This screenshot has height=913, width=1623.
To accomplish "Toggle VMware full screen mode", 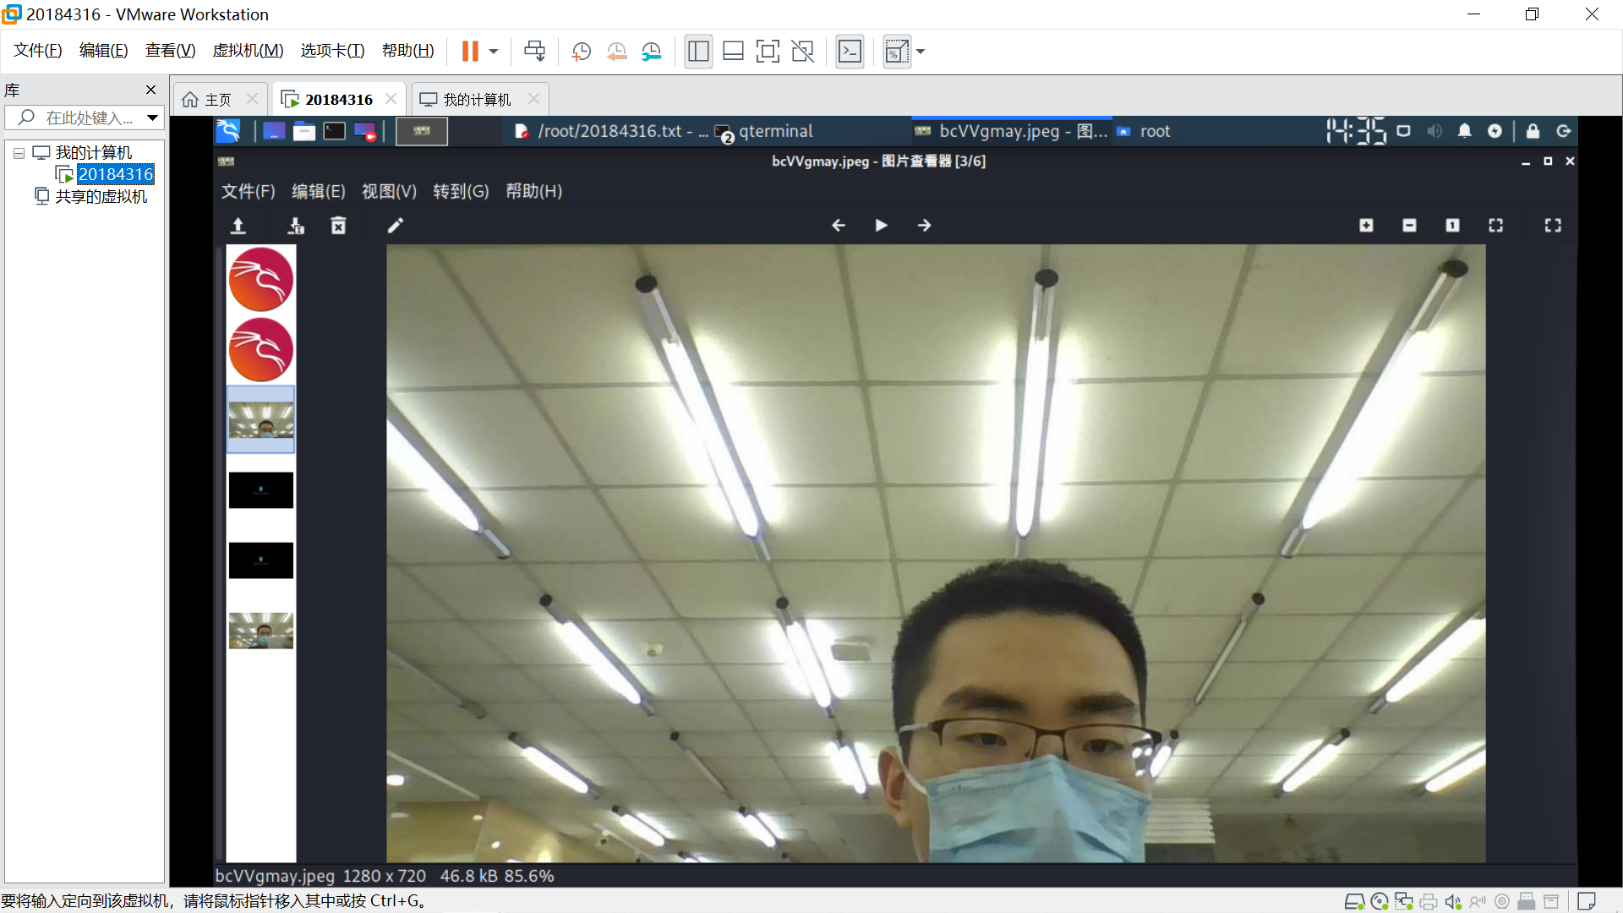I will point(768,52).
